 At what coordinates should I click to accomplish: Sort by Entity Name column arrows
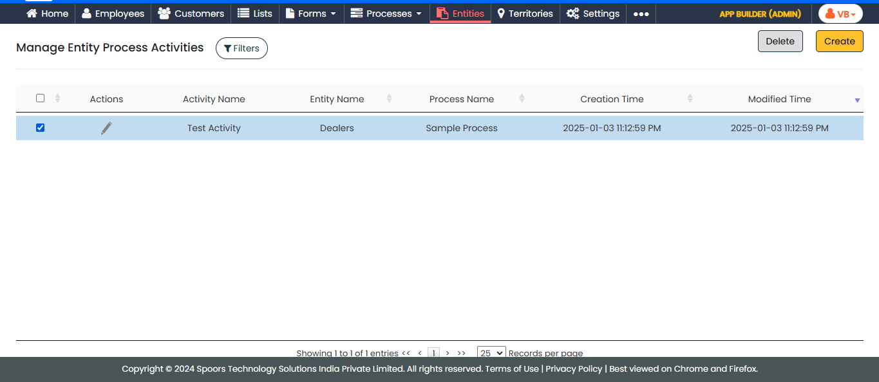[389, 98]
